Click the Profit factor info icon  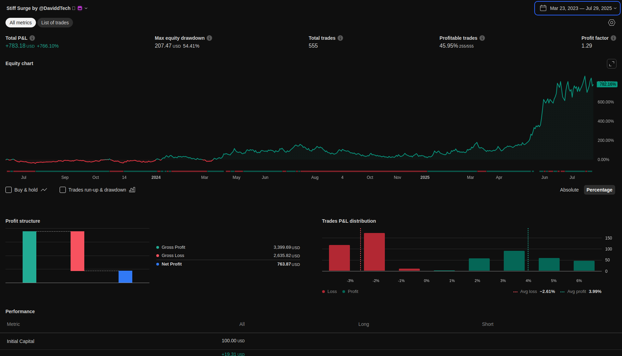point(613,38)
